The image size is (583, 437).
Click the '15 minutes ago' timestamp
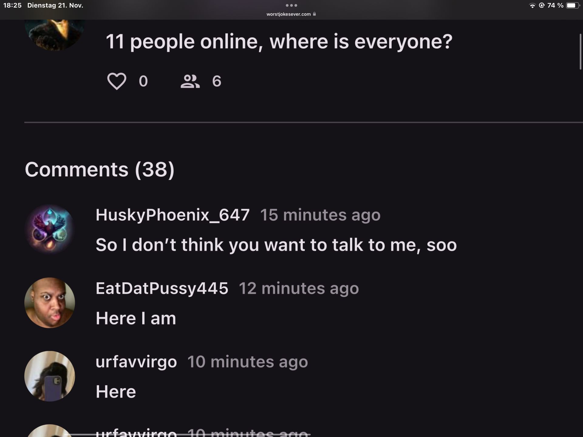[320, 215]
